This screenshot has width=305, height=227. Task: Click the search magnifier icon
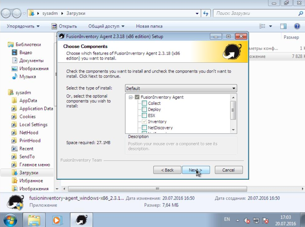click(x=301, y=13)
